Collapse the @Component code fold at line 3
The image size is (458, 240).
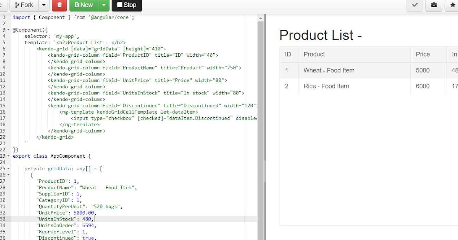click(x=8, y=30)
